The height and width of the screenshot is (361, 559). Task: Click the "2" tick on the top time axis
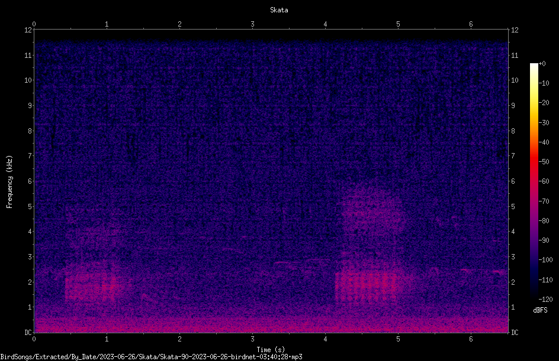tap(179, 24)
